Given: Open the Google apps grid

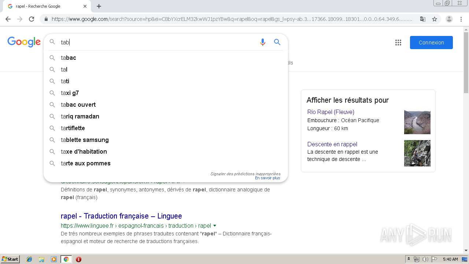Looking at the screenshot, I should pos(398,43).
